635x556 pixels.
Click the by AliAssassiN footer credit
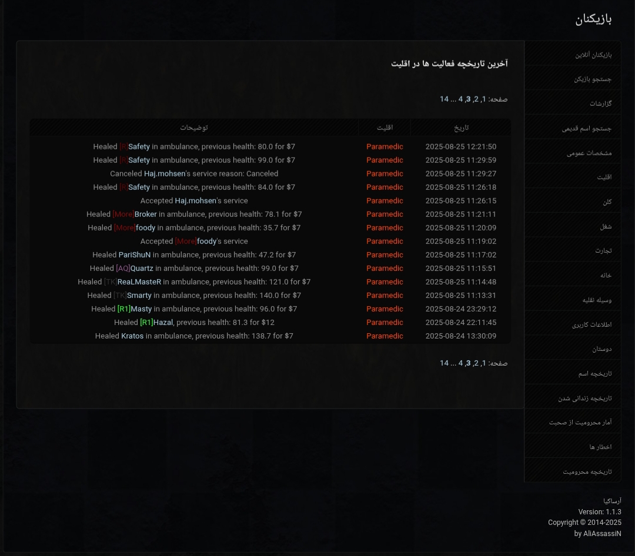598,534
